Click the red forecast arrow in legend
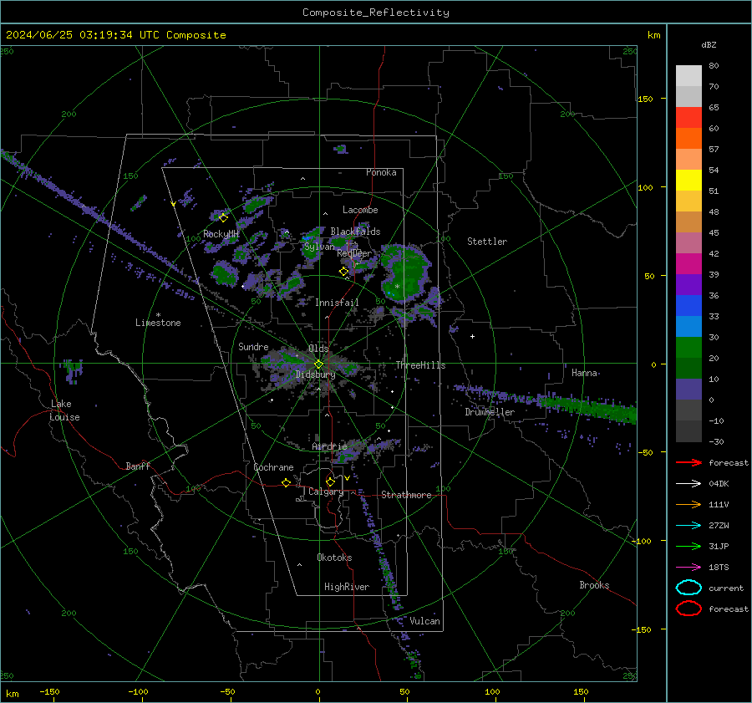752x703 pixels. pyautogui.click(x=688, y=462)
